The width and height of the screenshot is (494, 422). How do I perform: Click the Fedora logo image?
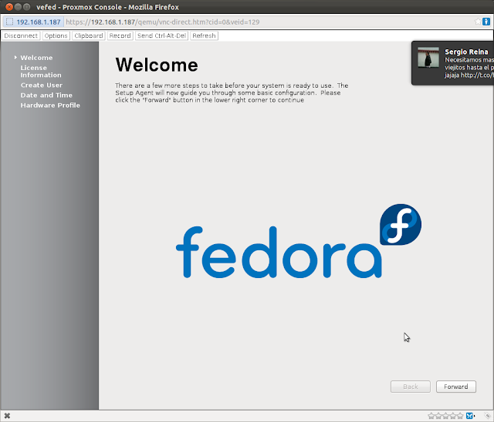coord(299,241)
